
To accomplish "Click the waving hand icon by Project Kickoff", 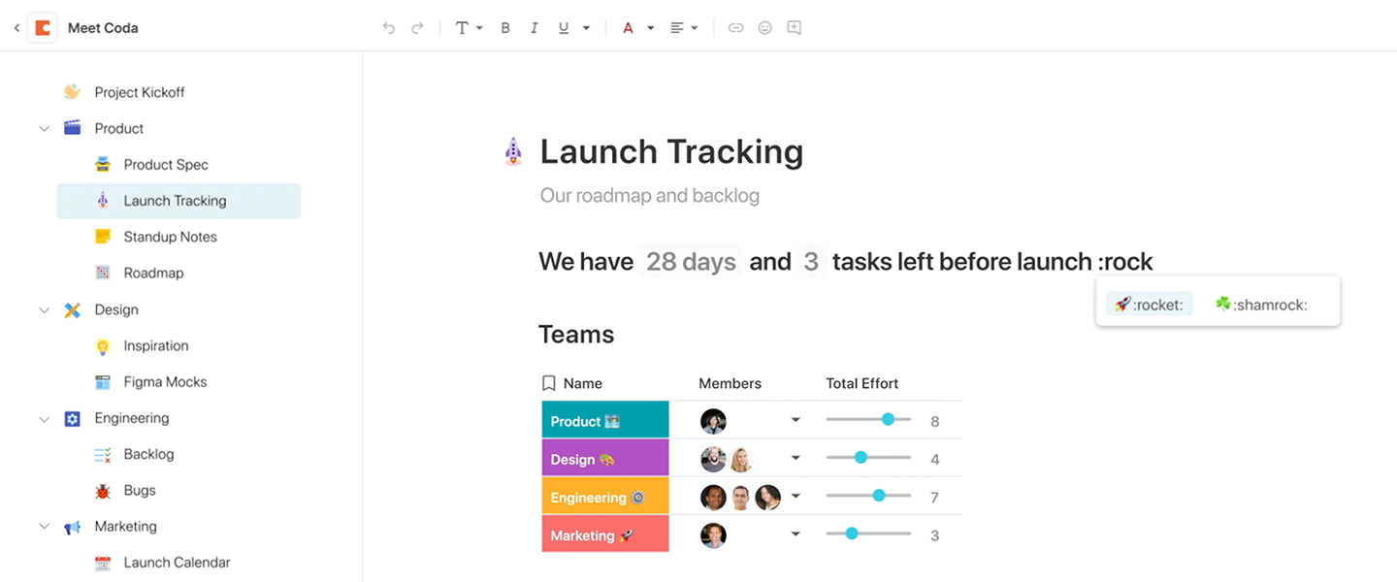I will [72, 92].
